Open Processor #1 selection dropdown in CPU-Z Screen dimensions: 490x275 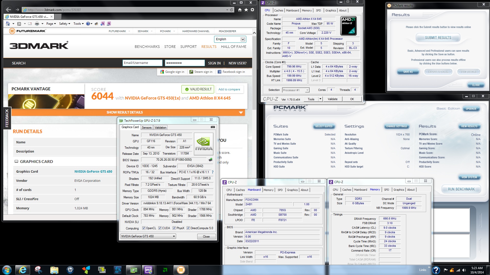click(296, 90)
